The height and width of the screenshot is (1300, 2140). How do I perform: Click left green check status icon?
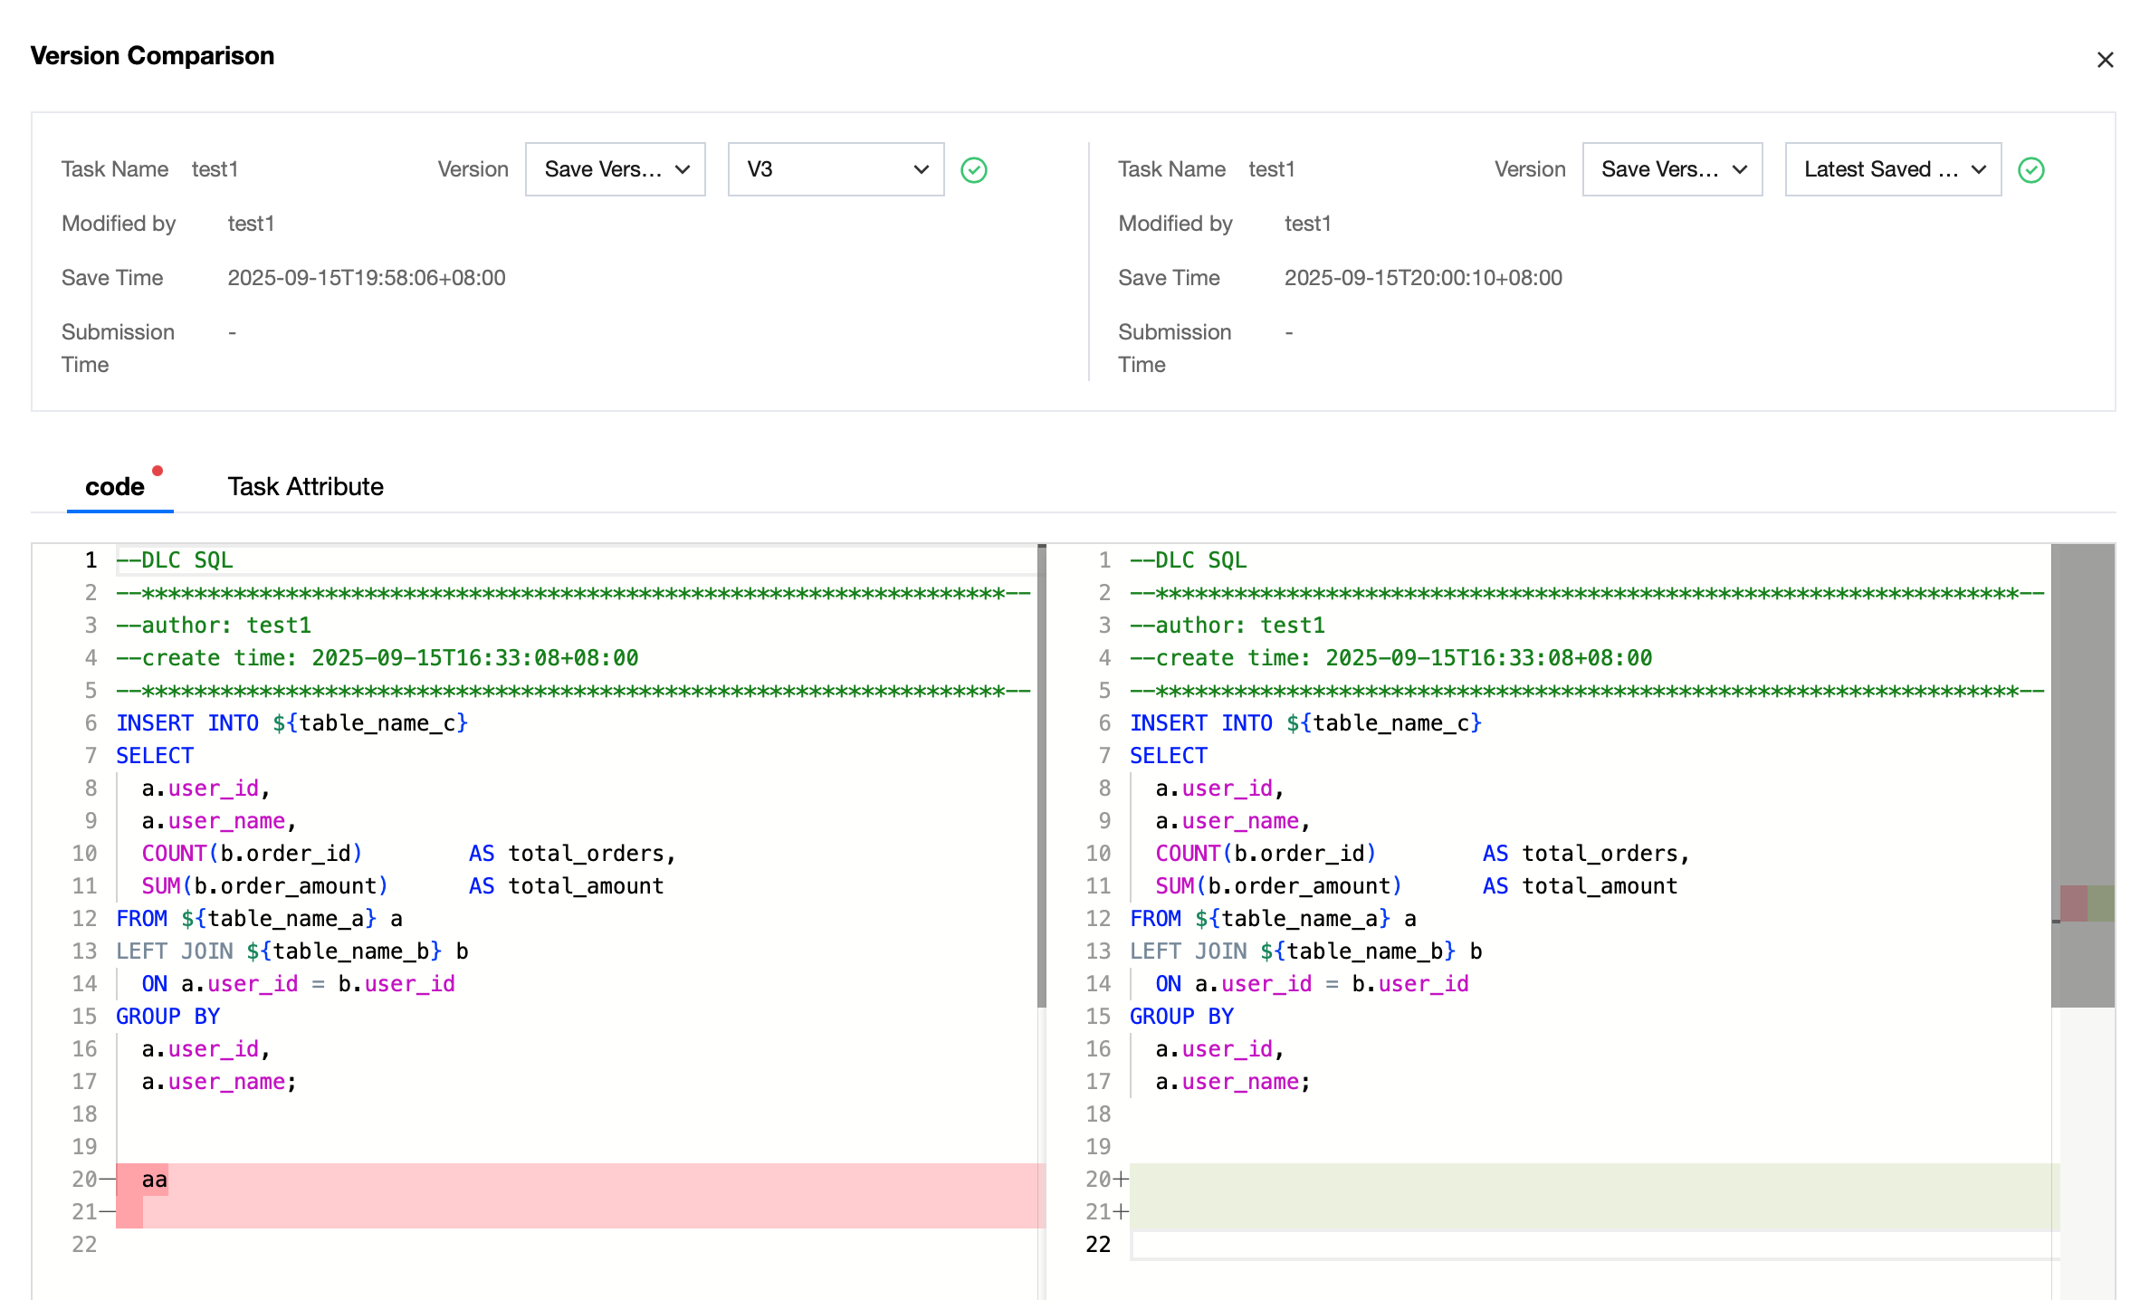pos(974,170)
